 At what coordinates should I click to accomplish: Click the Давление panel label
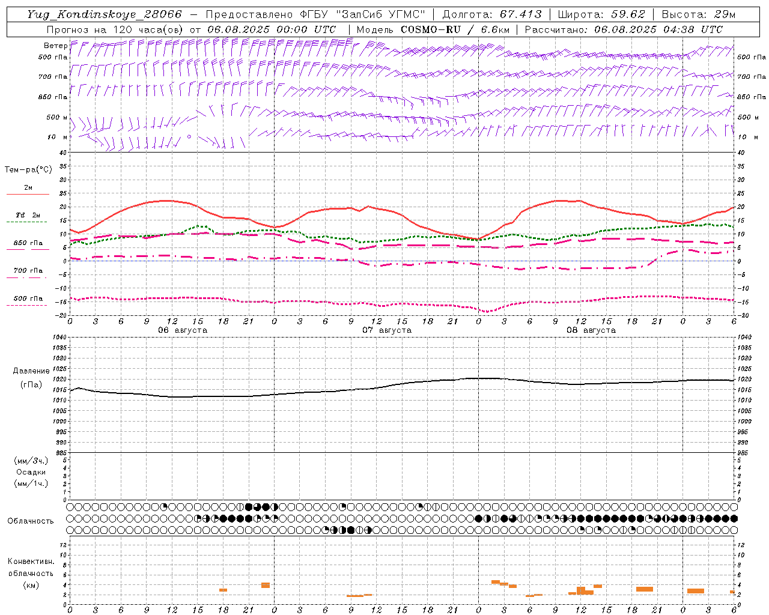point(31,371)
